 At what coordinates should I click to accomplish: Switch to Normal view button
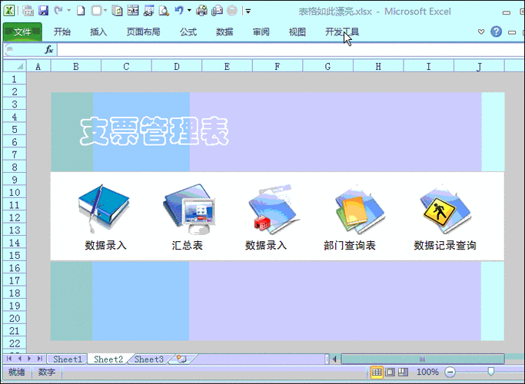pyautogui.click(x=377, y=372)
